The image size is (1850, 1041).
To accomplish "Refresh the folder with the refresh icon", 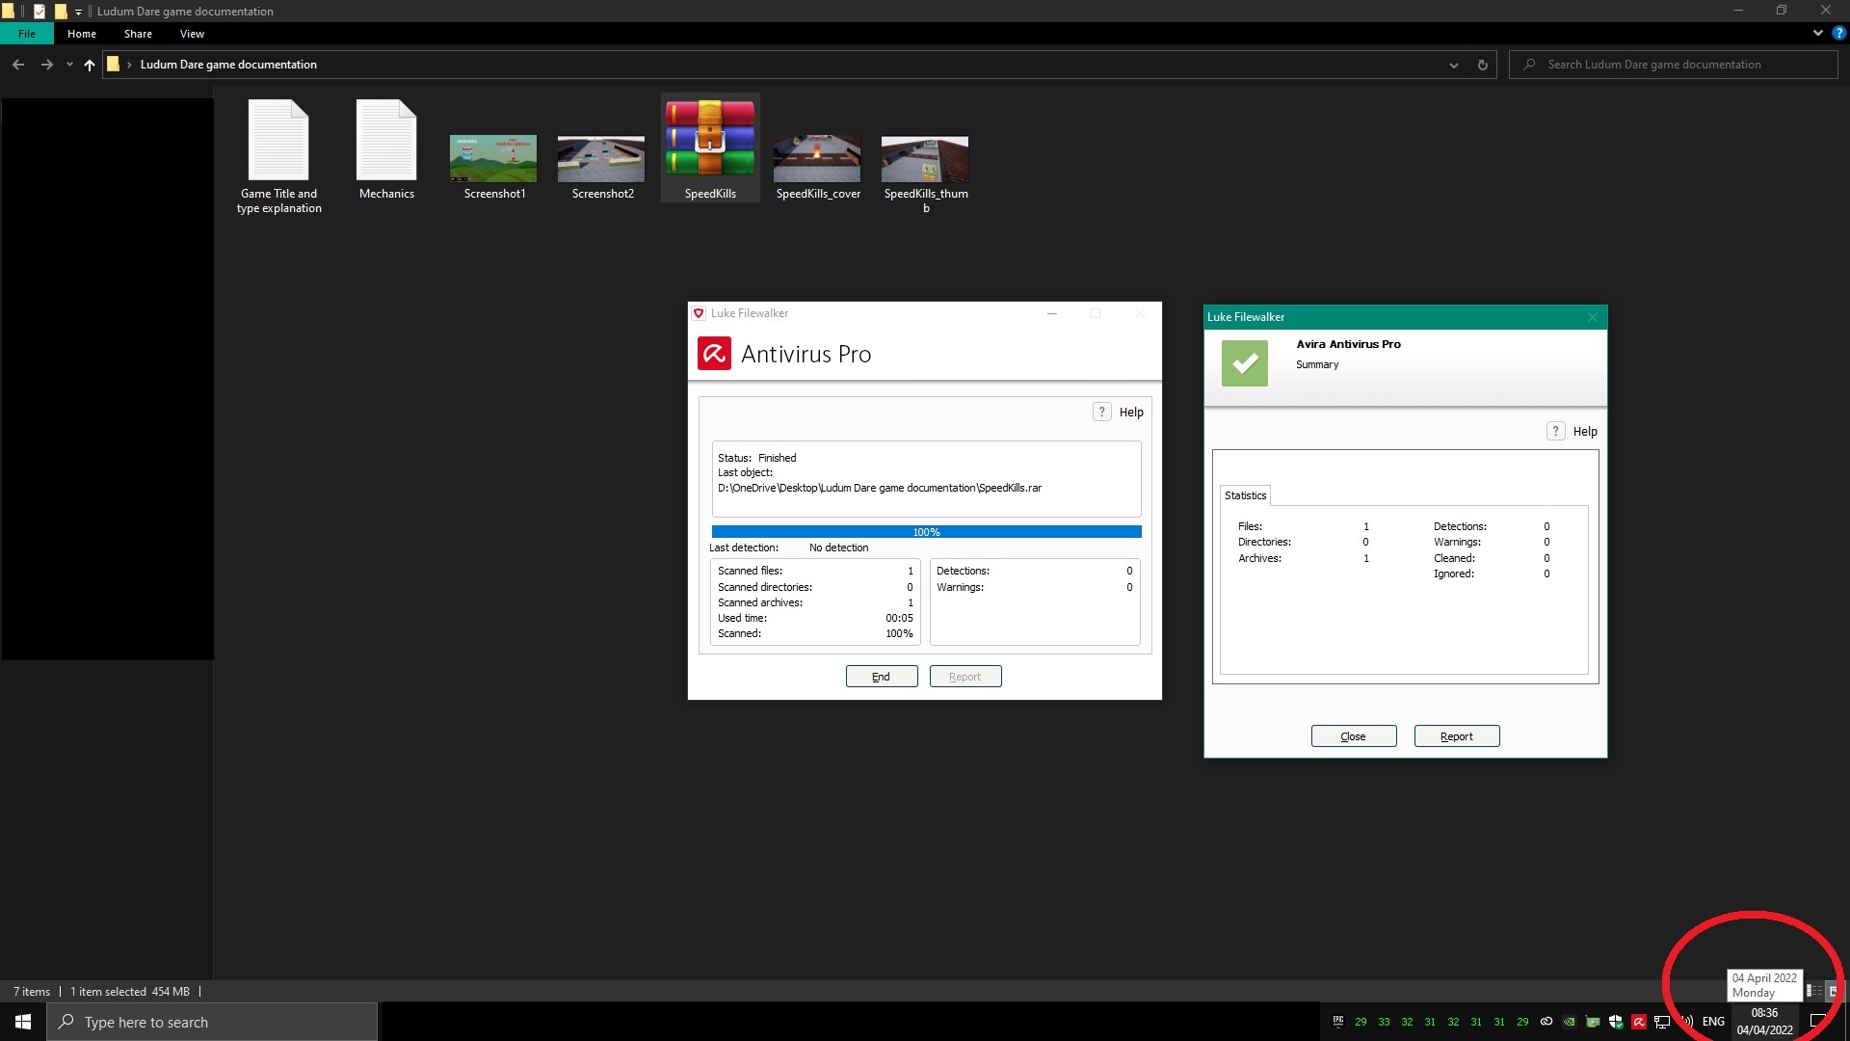I will coord(1482,65).
